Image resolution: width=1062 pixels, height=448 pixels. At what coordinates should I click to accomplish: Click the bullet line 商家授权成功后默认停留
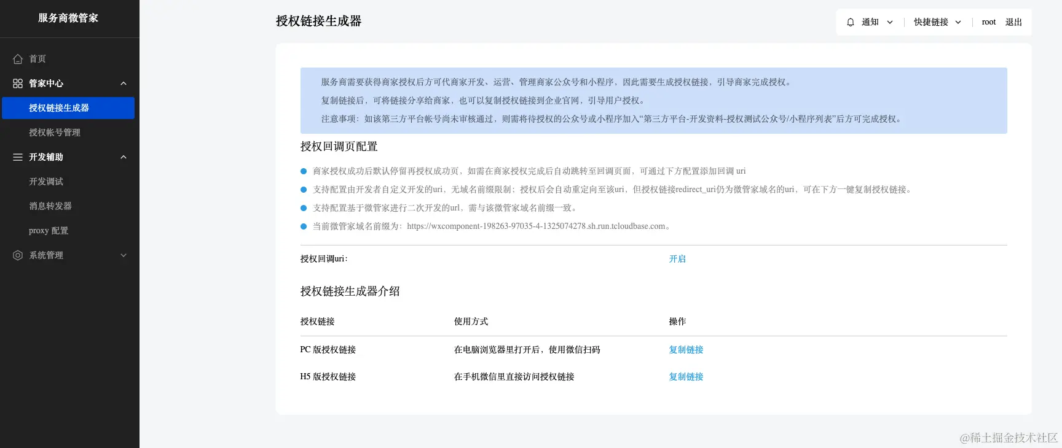point(529,171)
